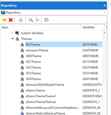This screenshot has height=115, width=111.
Task: Select the XD4Theme item
Action: point(33,79)
